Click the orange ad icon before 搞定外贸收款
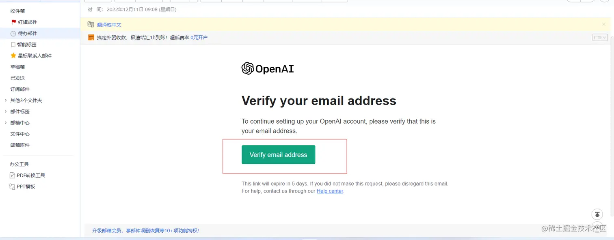 point(91,38)
